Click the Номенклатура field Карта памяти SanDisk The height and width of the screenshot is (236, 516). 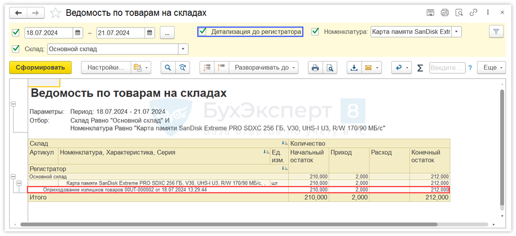(x=411, y=32)
